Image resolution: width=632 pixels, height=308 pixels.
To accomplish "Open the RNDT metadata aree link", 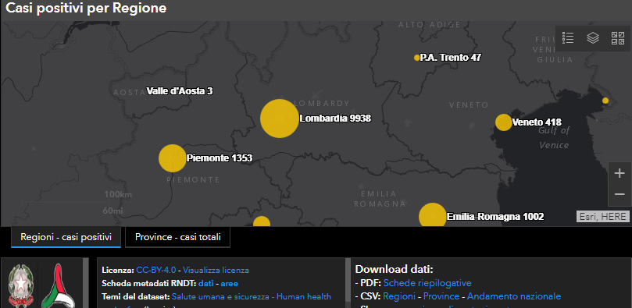I will (x=229, y=284).
